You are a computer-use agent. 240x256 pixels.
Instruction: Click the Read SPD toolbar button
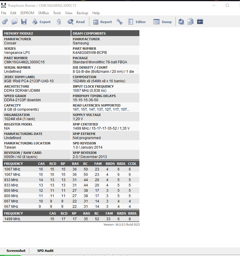pyautogui.click(x=76, y=22)
